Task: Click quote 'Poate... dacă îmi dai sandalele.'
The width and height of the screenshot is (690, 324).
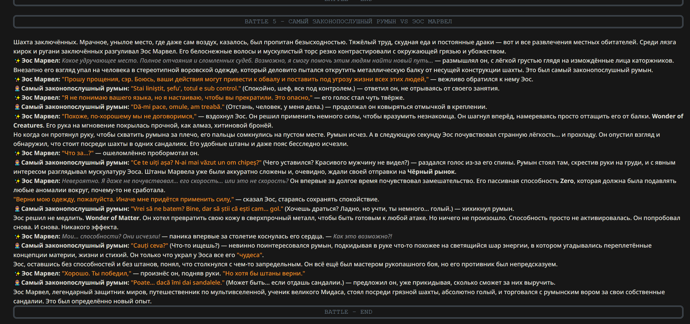Action: tap(178, 283)
